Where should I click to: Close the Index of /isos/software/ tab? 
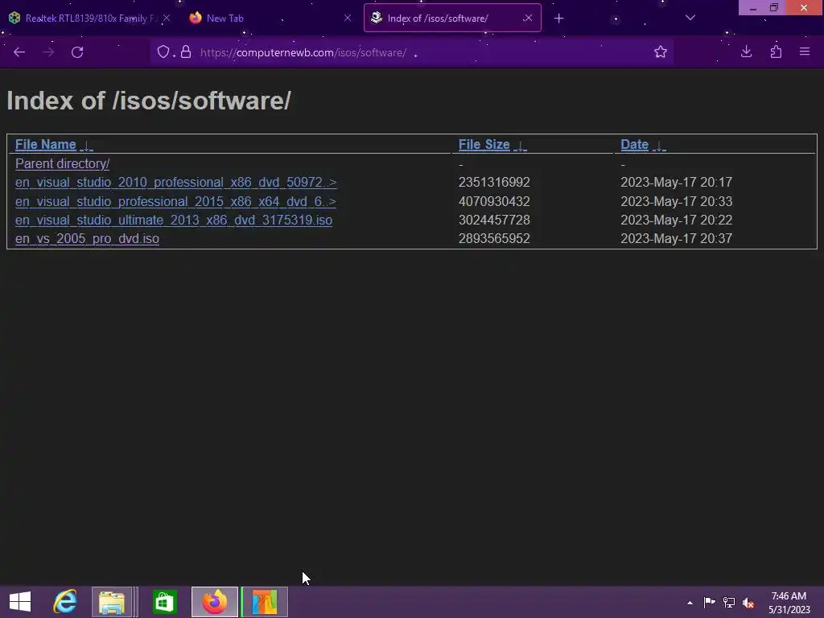pos(528,18)
